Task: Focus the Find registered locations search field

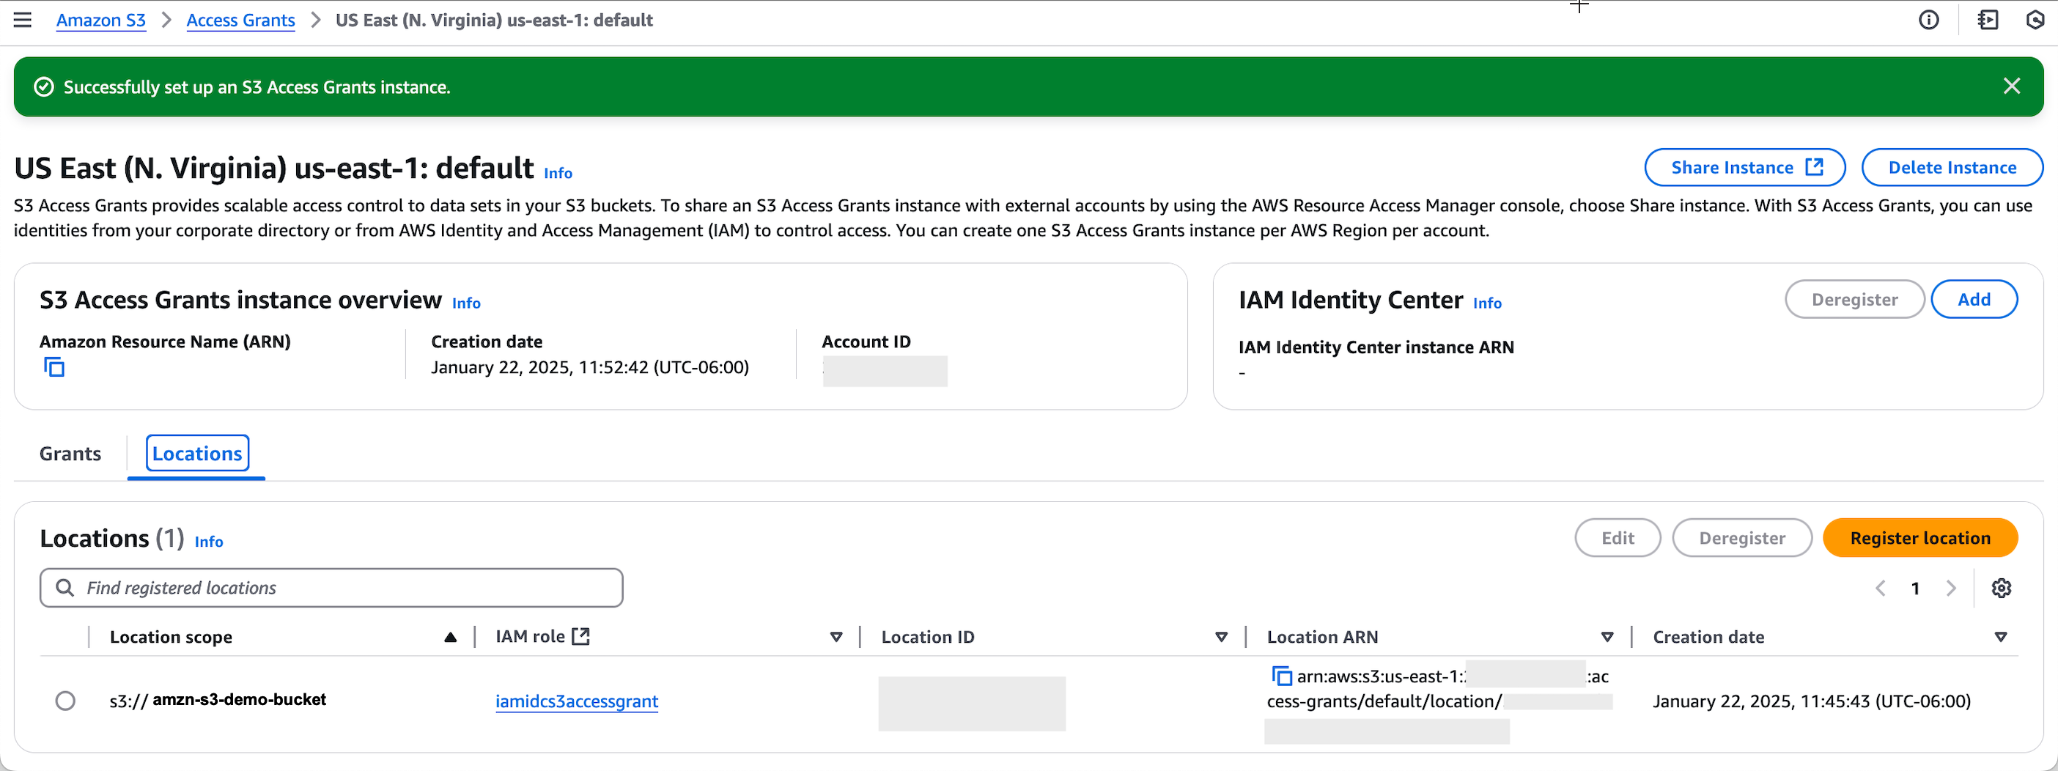Action: coord(331,588)
